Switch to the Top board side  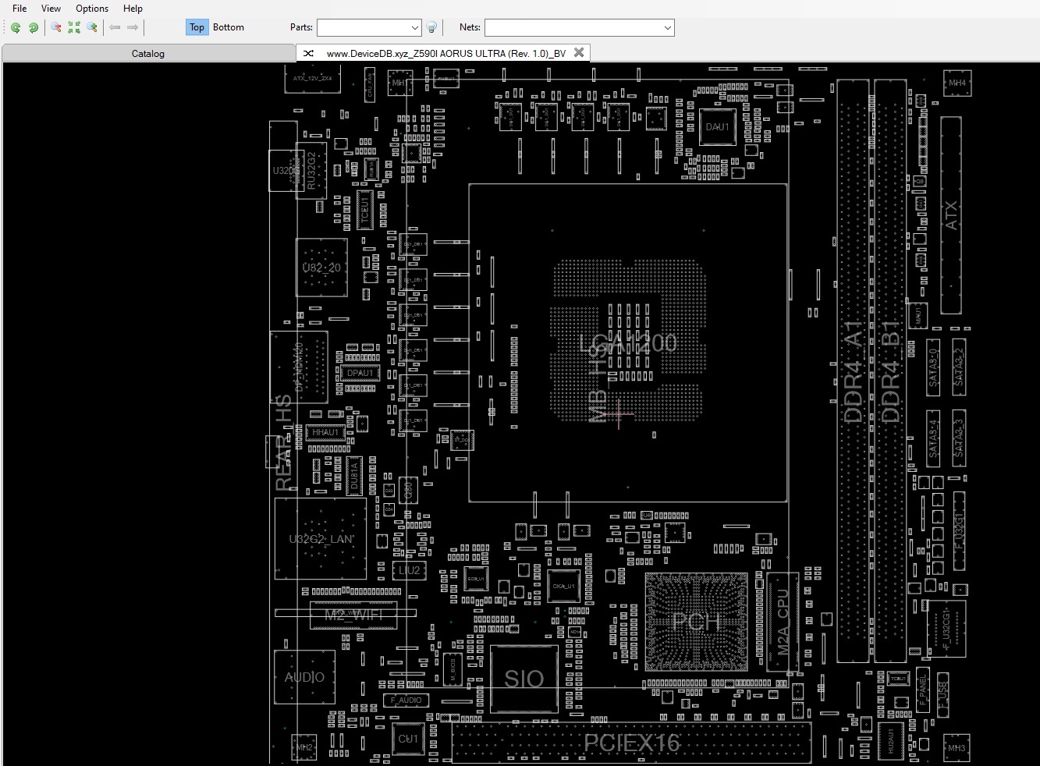click(197, 27)
